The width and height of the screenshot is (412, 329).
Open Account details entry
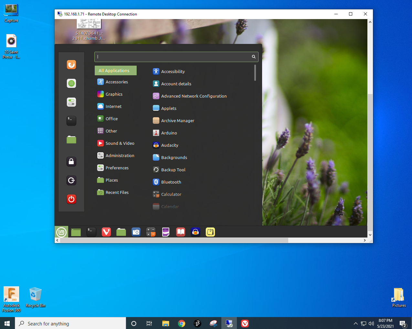[x=176, y=84]
